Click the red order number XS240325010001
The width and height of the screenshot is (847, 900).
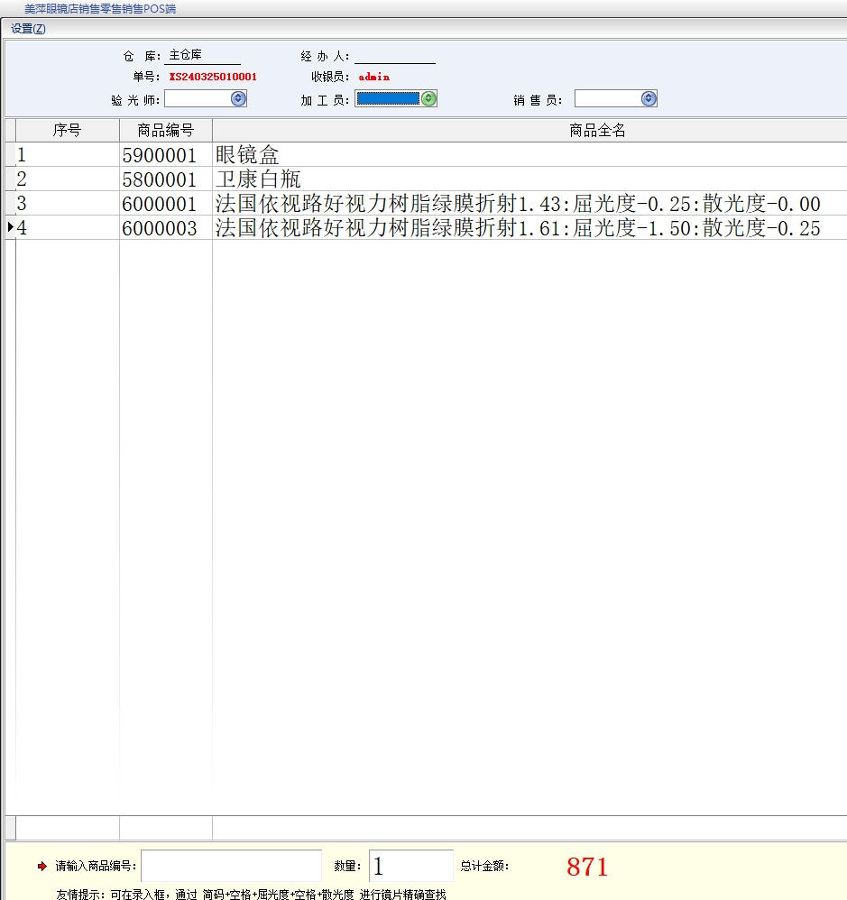pyautogui.click(x=213, y=78)
